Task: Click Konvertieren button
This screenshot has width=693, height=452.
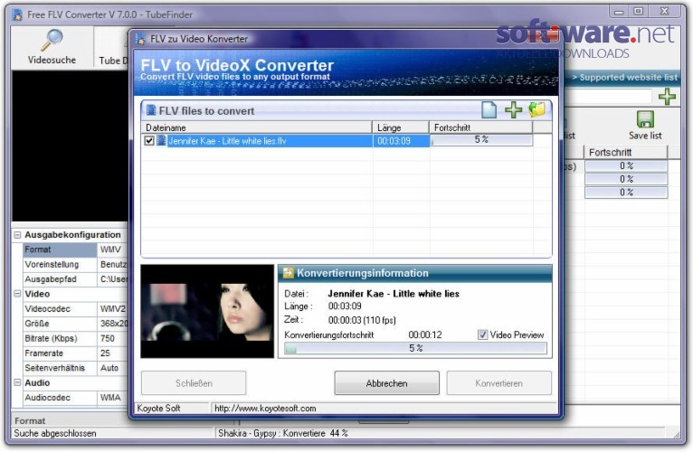Action: coord(499,383)
